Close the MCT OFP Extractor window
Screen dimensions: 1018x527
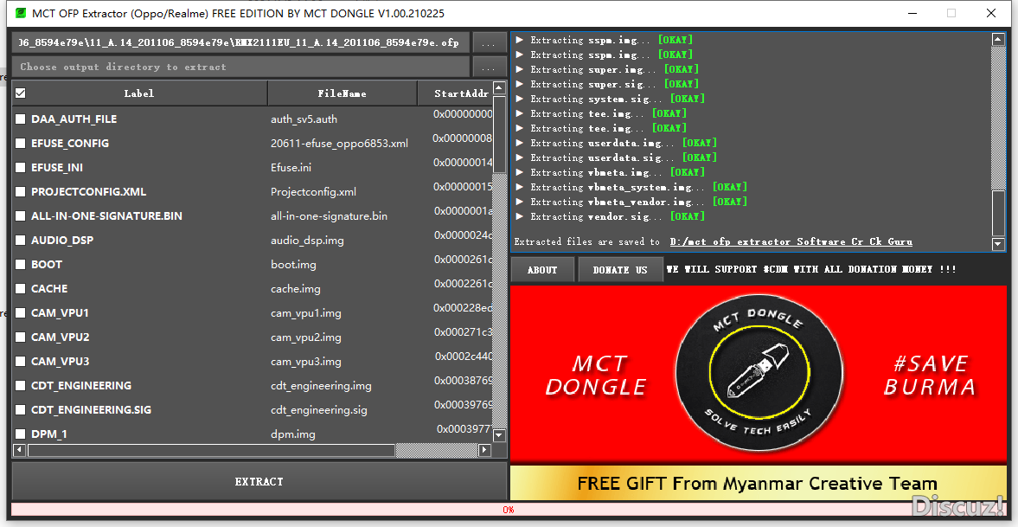(x=990, y=13)
